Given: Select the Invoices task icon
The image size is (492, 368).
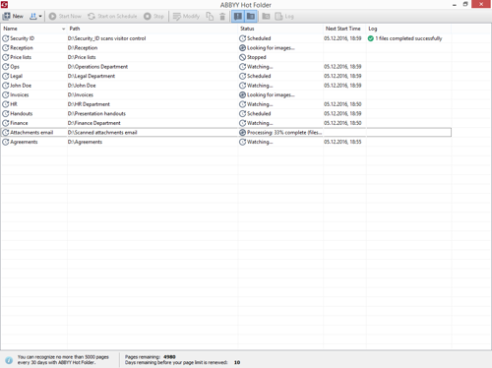Looking at the screenshot, I should point(6,94).
